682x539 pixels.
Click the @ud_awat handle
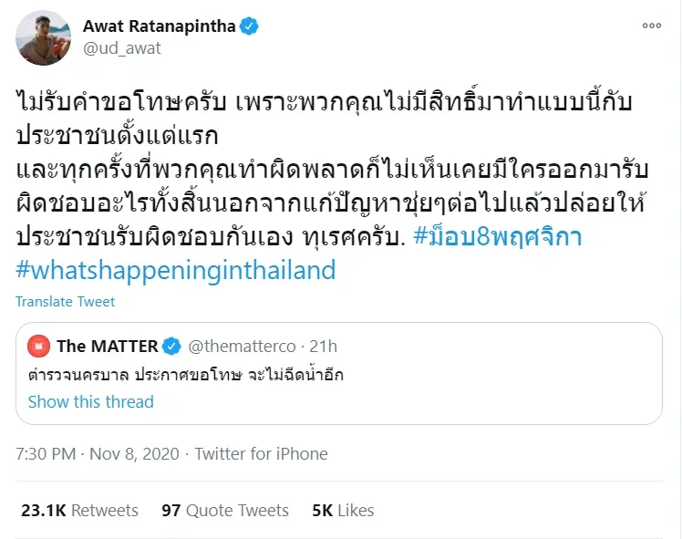click(x=121, y=48)
